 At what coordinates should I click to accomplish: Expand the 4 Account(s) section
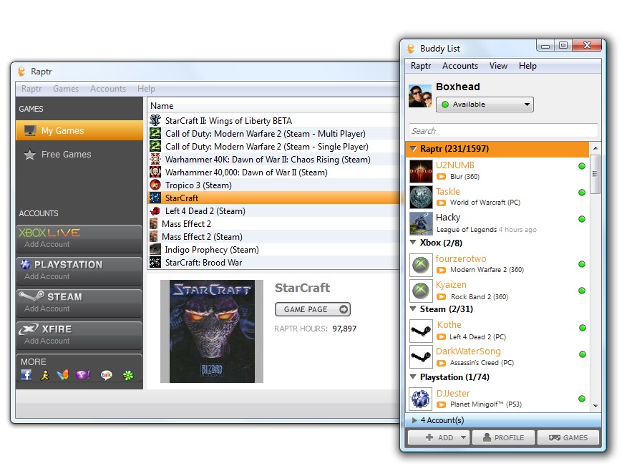click(x=414, y=420)
